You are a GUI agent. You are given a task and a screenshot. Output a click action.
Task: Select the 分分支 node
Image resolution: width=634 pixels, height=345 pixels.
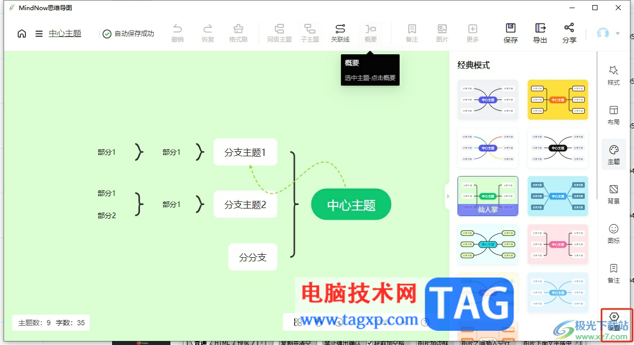coord(253,257)
